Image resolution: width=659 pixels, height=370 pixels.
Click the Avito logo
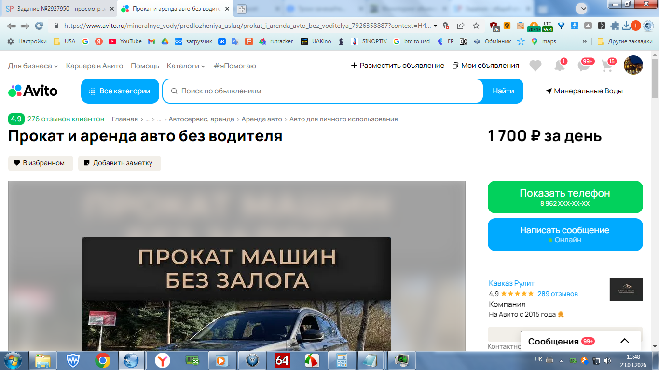pos(33,91)
